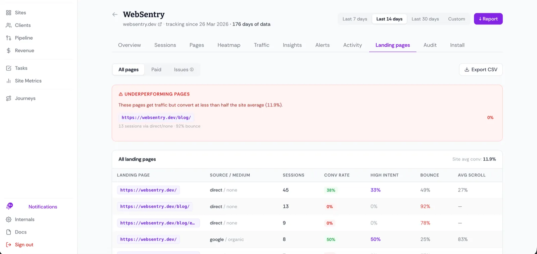Click the Sites grid icon
The image size is (537, 254).
[9, 13]
